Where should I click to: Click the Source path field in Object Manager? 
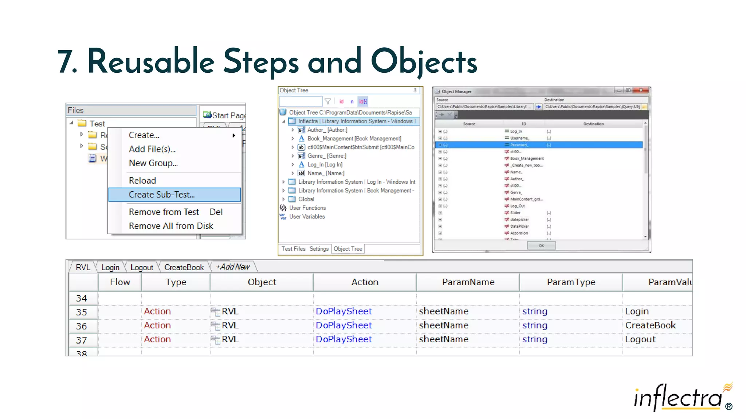tap(484, 107)
